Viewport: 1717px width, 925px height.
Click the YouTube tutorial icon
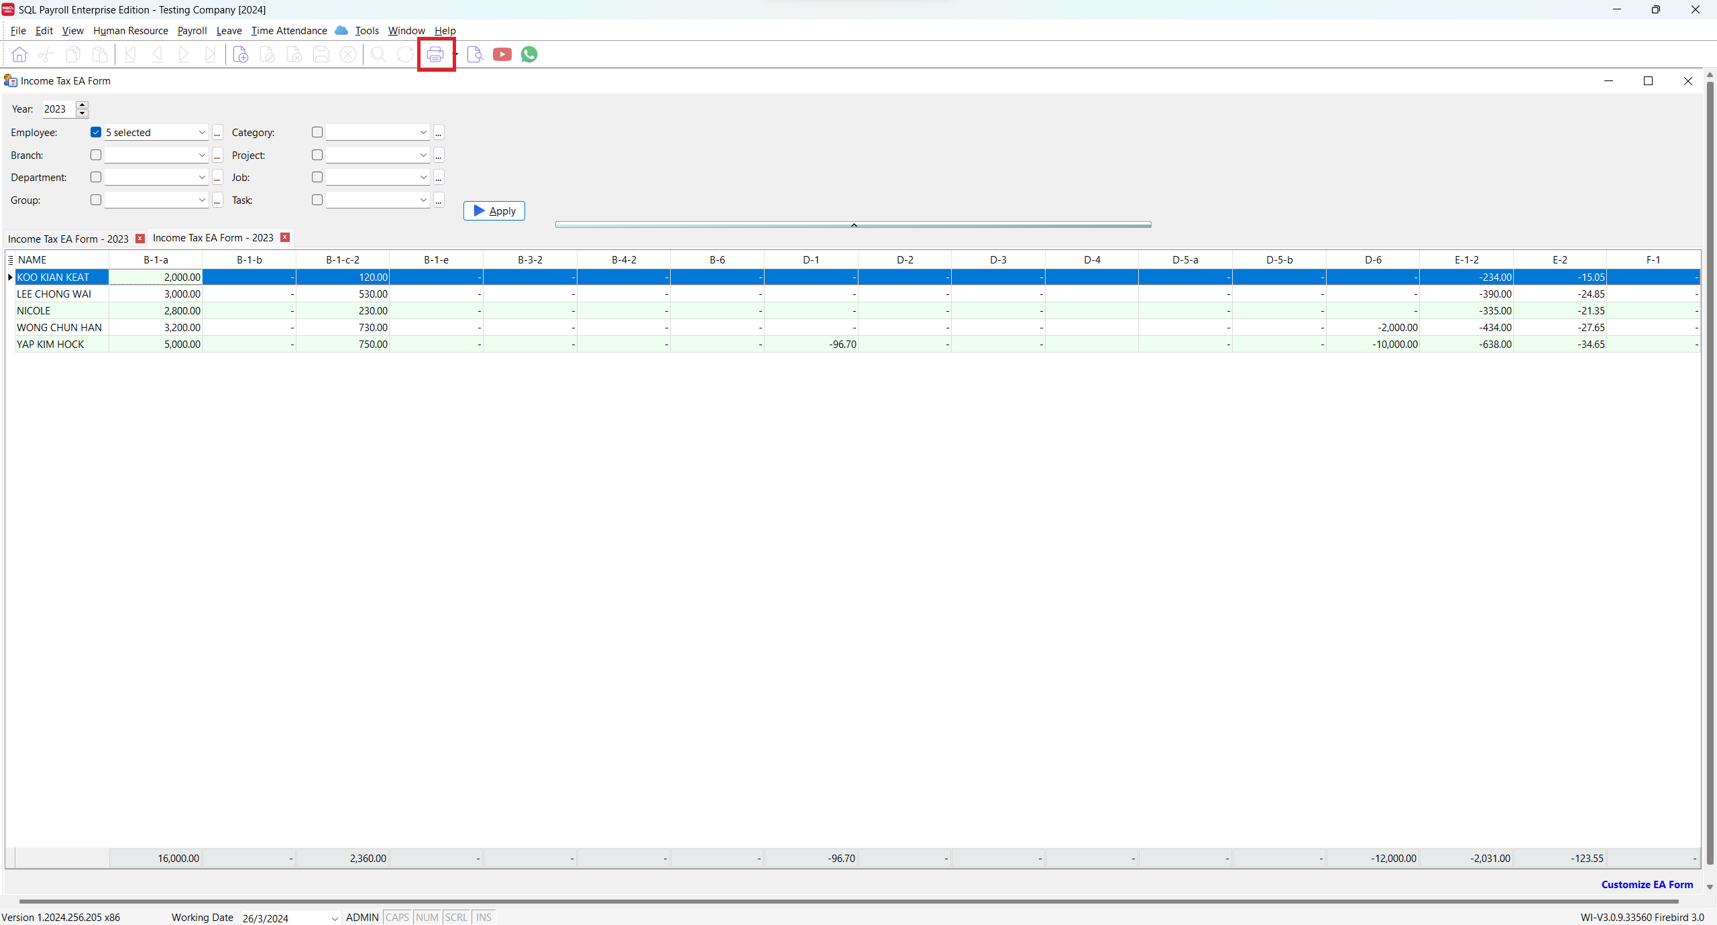502,54
